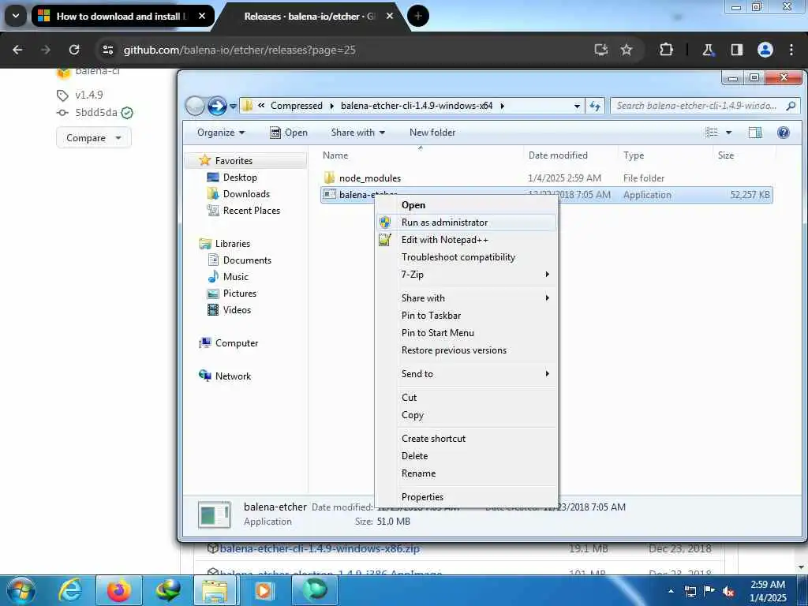Image resolution: width=808 pixels, height=606 pixels.
Task: Open the view options dropdown arrow
Action: pyautogui.click(x=728, y=133)
